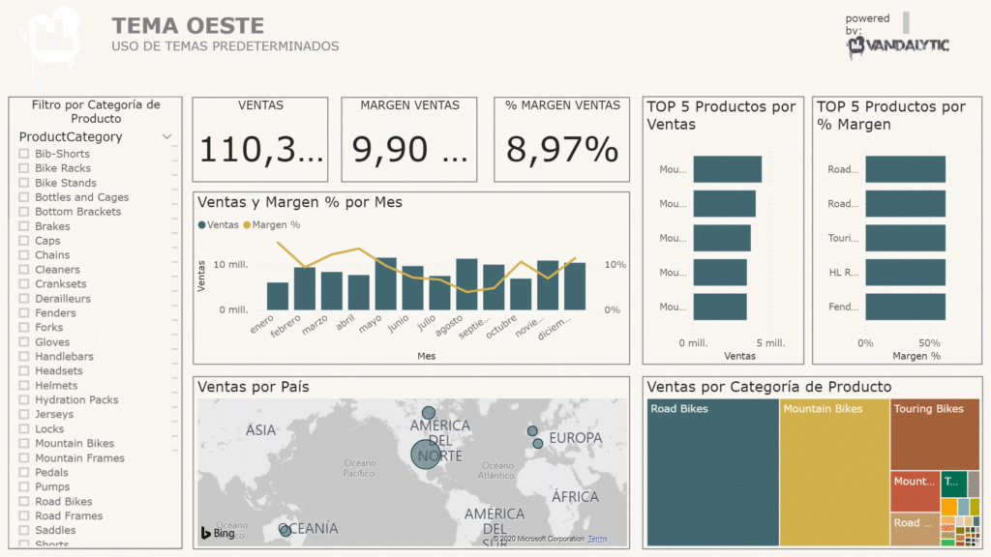
Task: Collapse the ProductCategory slicer chevron
Action: [x=166, y=136]
